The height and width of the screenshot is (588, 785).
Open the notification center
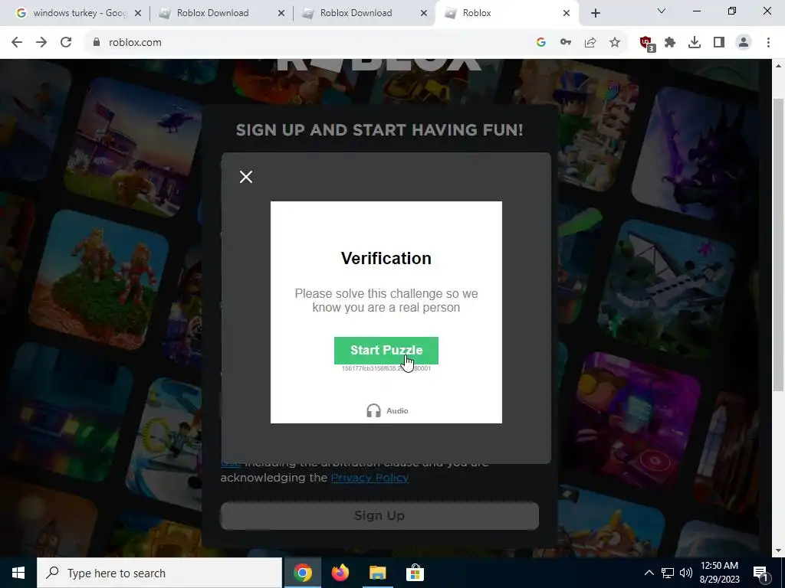pyautogui.click(x=761, y=573)
